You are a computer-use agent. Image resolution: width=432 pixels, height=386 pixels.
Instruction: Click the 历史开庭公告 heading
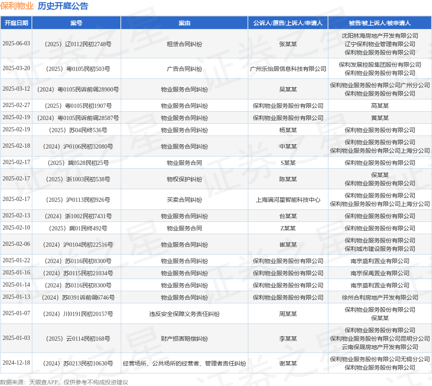click(x=63, y=6)
